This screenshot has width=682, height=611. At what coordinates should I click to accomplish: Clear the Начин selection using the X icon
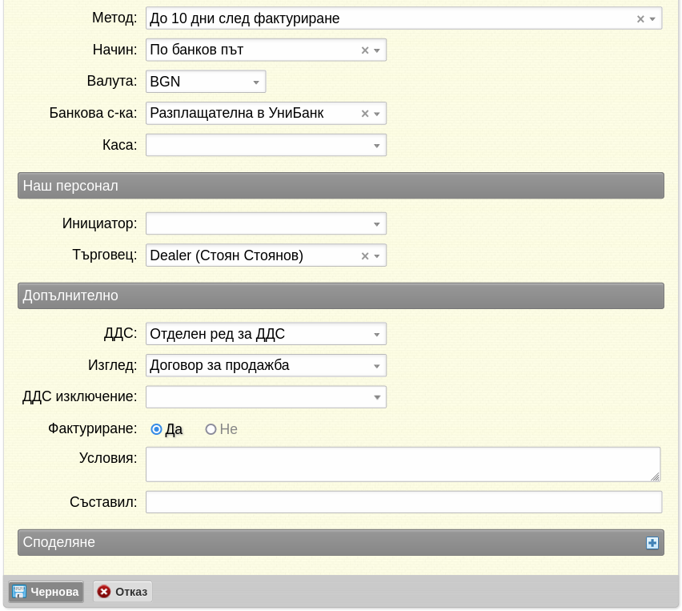tap(365, 50)
